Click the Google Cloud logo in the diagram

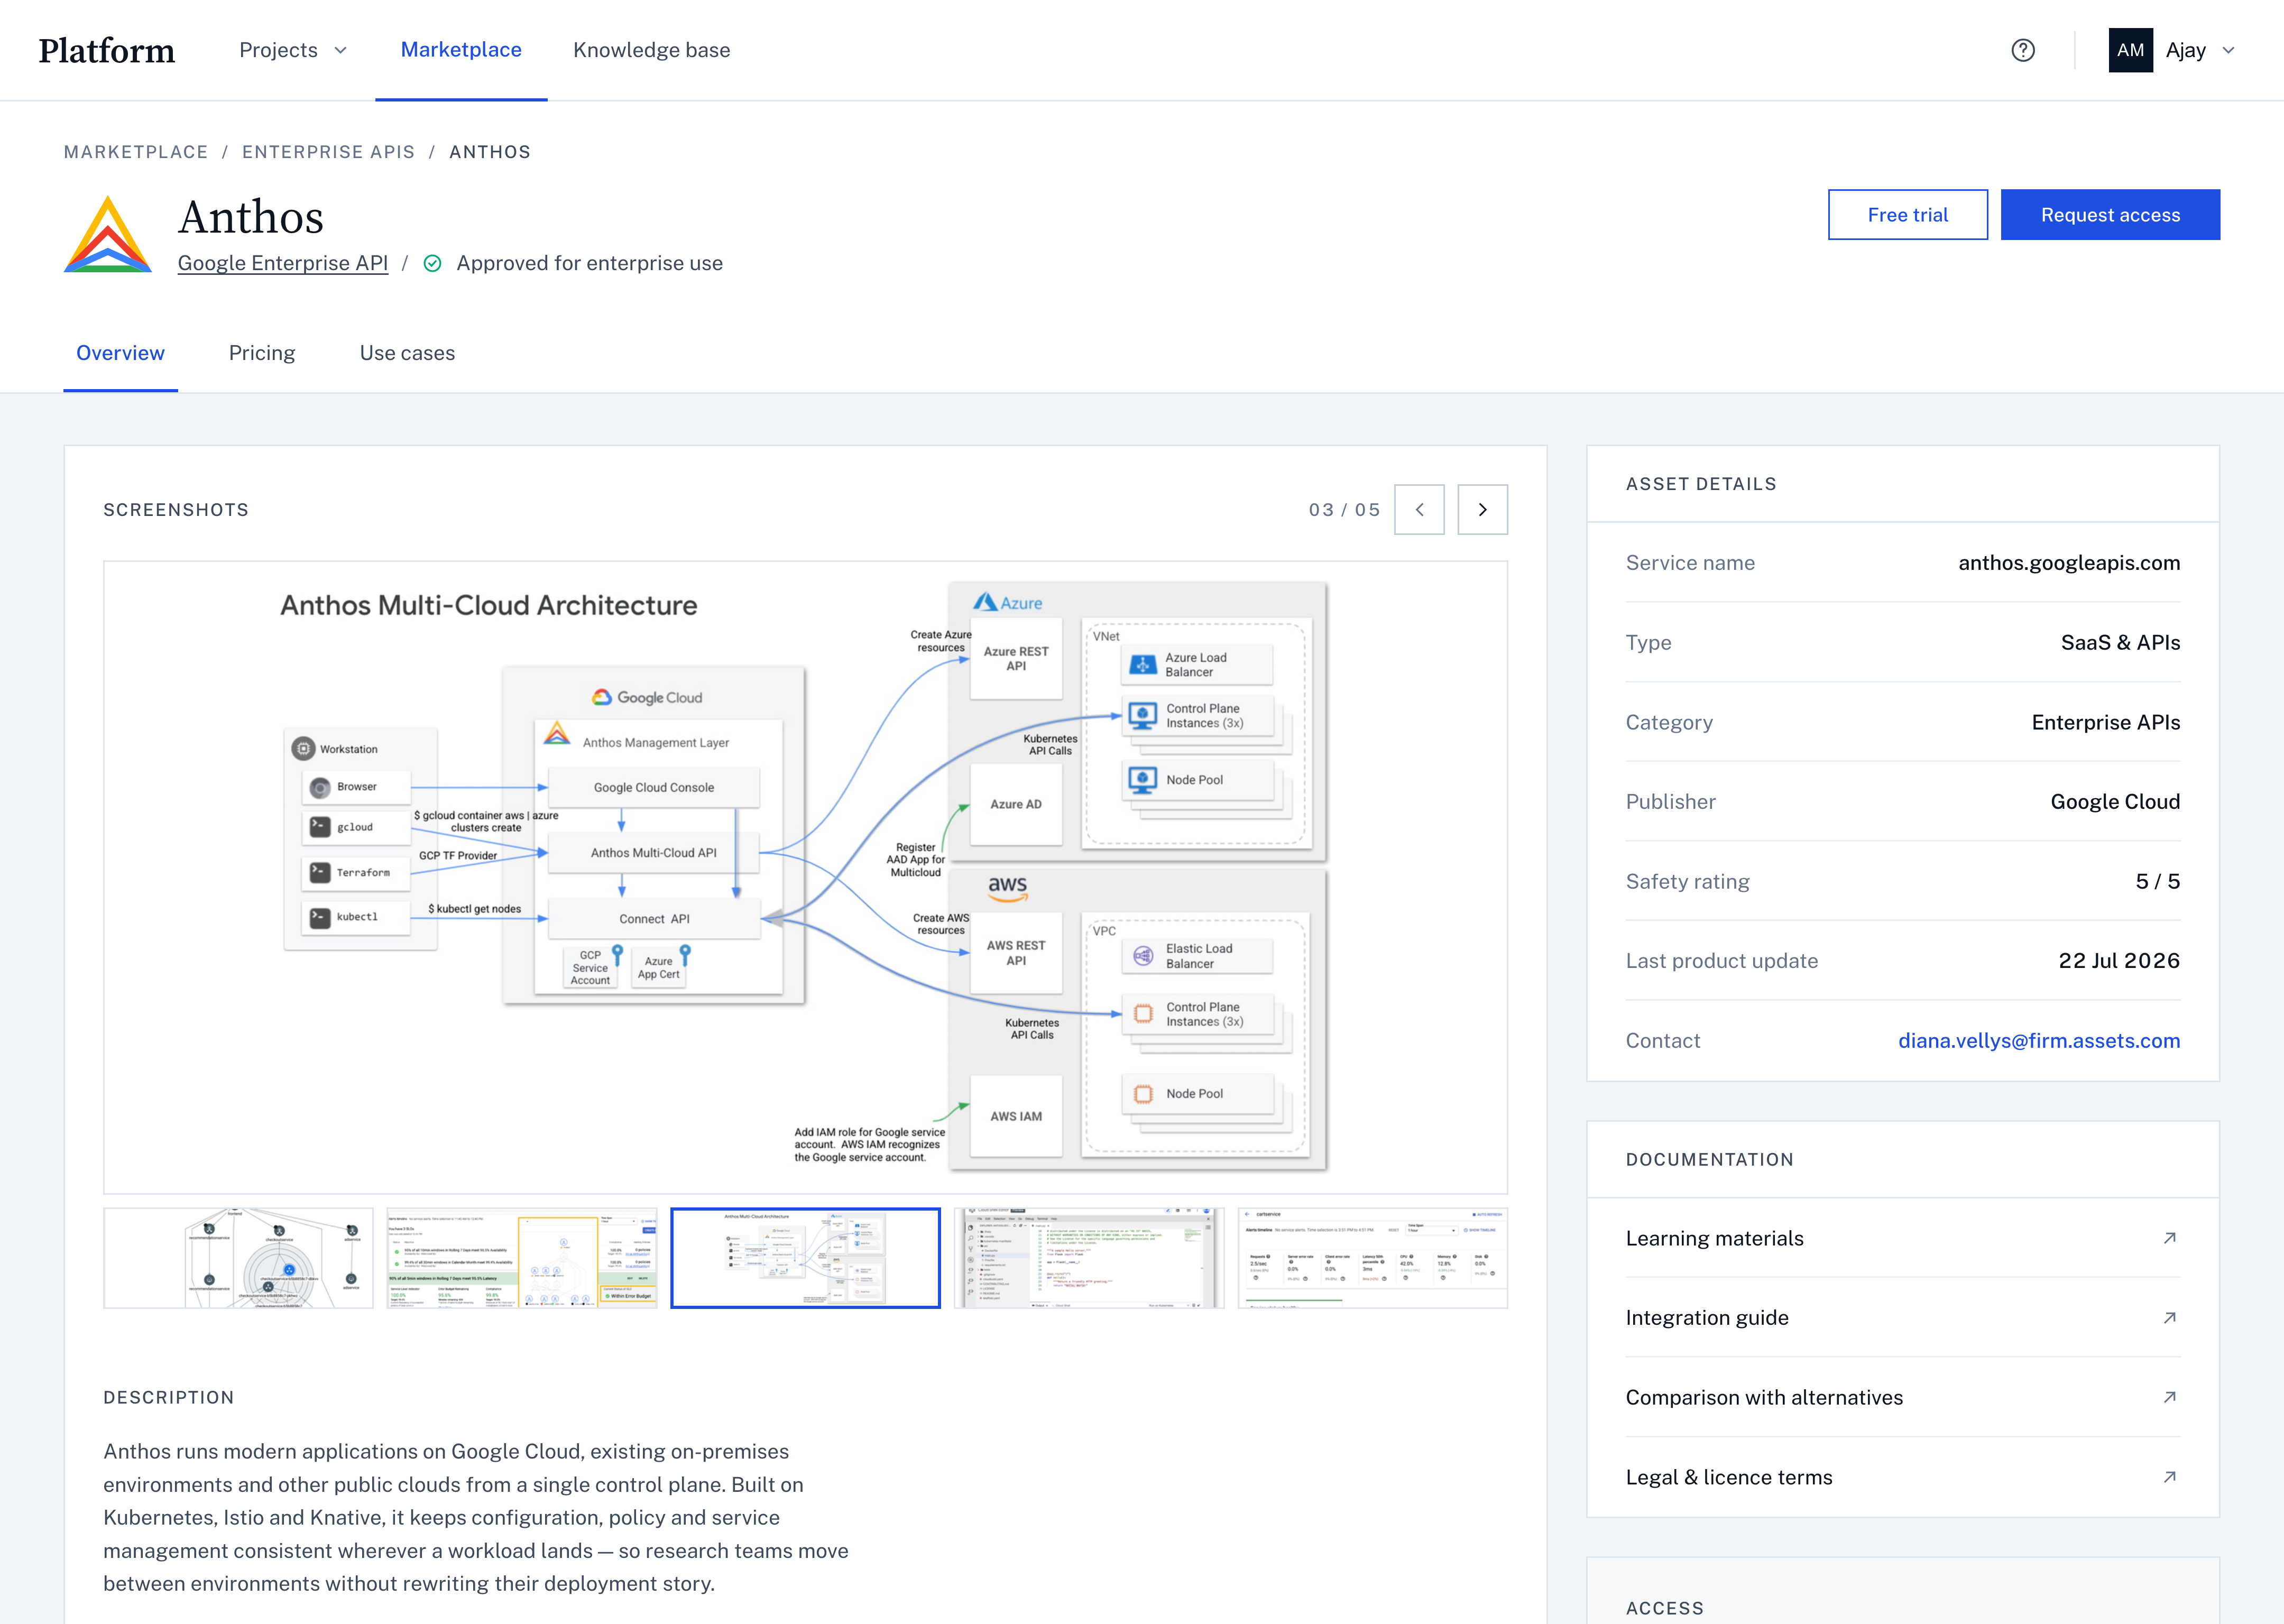coord(647,698)
